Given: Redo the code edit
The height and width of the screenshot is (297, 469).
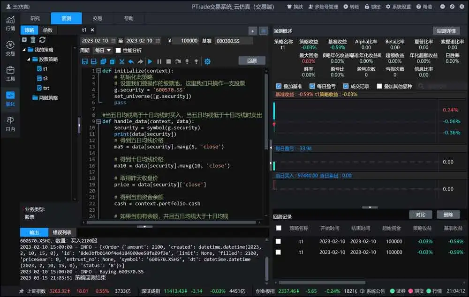Looking at the screenshot, I should [x=140, y=61].
